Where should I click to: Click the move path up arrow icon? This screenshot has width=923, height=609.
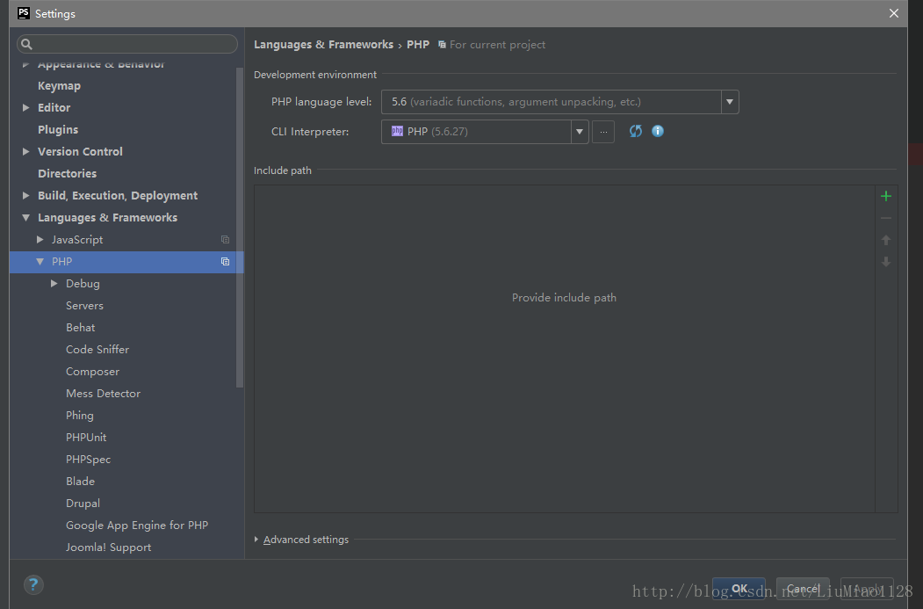tap(886, 240)
